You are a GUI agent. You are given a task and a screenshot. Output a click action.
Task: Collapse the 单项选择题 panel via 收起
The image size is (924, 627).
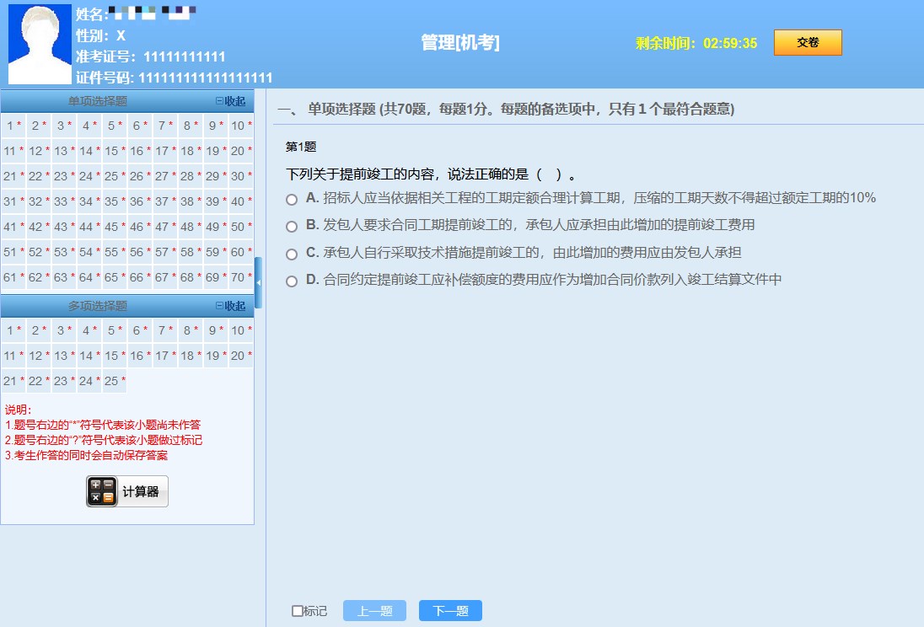pyautogui.click(x=231, y=101)
